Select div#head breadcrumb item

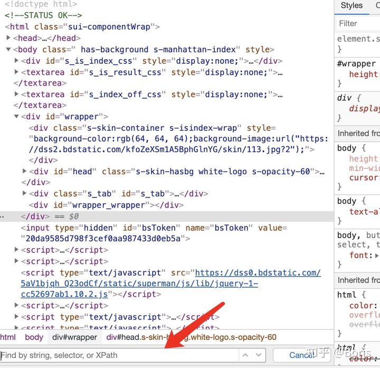[x=191, y=337]
